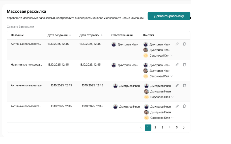Click the edit pencil icon in first row
Image resolution: width=231 pixels, height=144 pixels.
coord(177,44)
